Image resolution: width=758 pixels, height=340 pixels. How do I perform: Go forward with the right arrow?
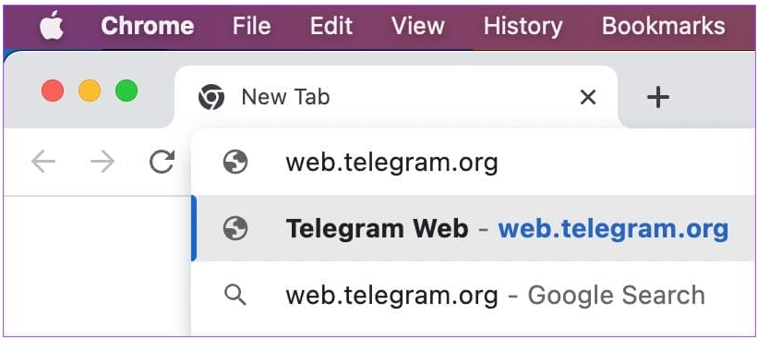pyautogui.click(x=102, y=162)
